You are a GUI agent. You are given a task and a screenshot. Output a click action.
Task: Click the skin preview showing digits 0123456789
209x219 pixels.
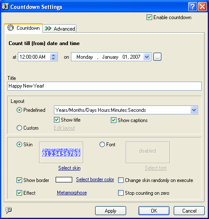pyautogui.click(x=61, y=153)
